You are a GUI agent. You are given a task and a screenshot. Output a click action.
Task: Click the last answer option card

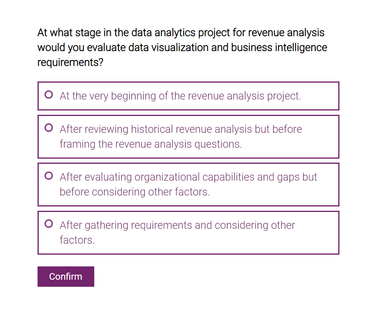click(188, 232)
